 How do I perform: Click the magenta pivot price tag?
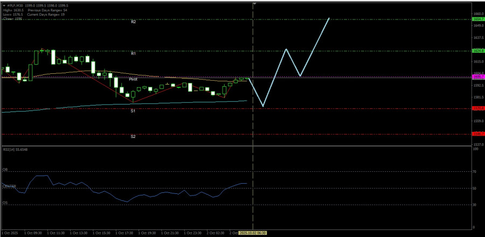coord(477,77)
